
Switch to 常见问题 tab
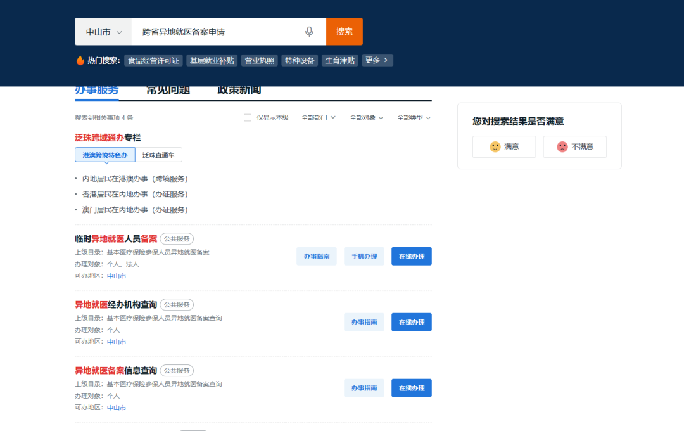168,90
